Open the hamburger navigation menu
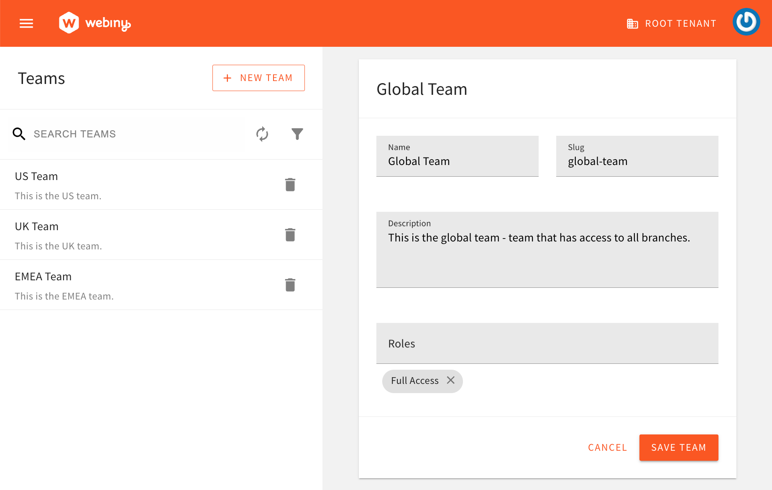Viewport: 772px width, 490px height. point(26,23)
